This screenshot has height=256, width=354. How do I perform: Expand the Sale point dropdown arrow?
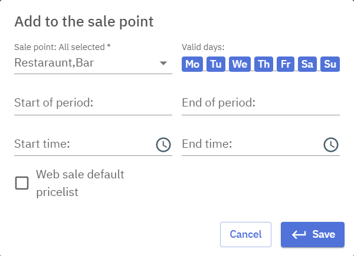(x=163, y=63)
